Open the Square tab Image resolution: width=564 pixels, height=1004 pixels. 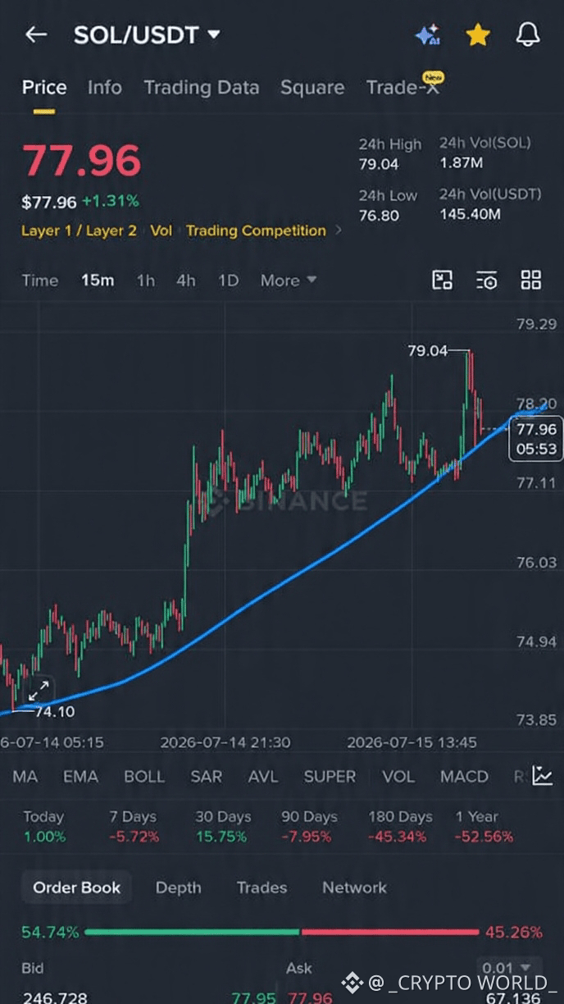click(312, 88)
